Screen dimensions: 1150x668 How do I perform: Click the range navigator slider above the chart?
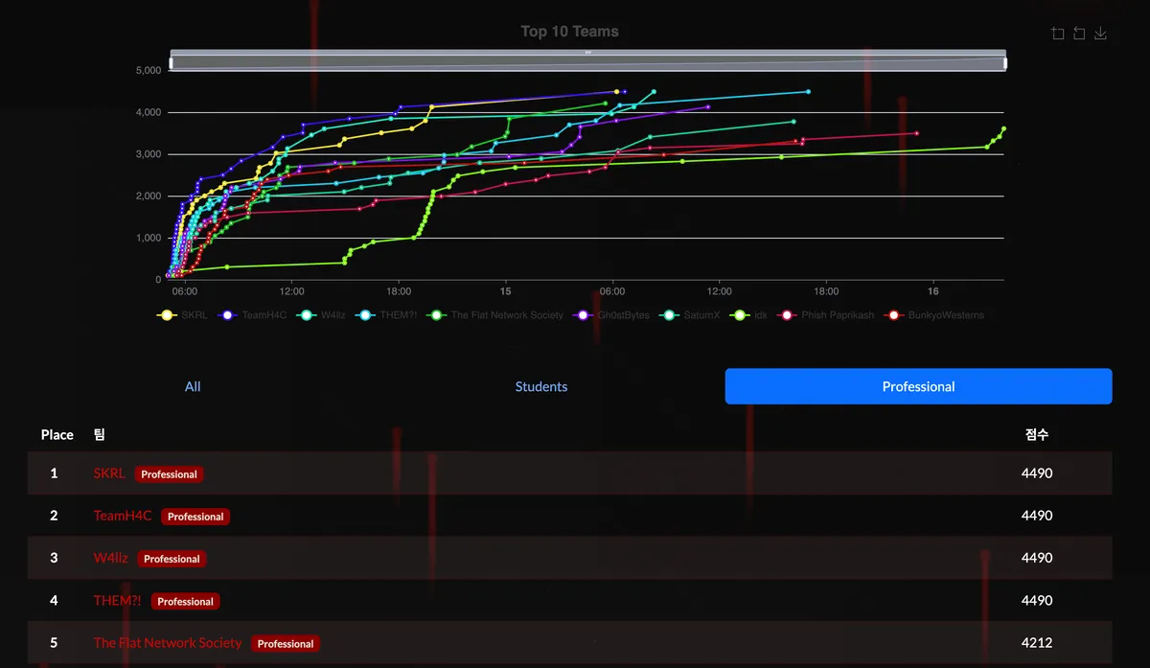click(586, 60)
